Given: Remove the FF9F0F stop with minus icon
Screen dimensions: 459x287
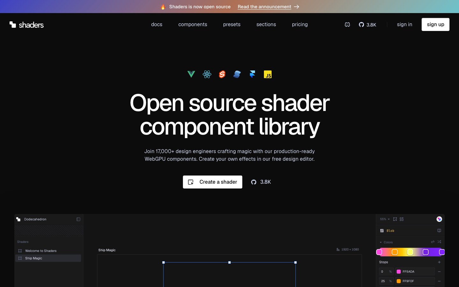Looking at the screenshot, I should point(439,281).
